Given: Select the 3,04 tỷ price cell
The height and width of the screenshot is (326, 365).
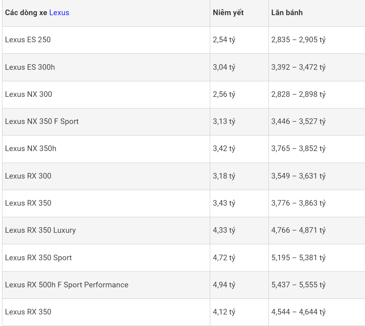Looking at the screenshot, I should point(224,67).
